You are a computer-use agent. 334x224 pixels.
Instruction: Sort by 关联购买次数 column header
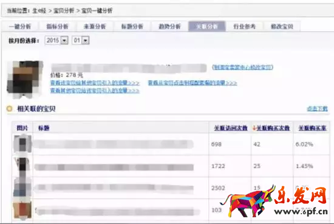pos(273,128)
